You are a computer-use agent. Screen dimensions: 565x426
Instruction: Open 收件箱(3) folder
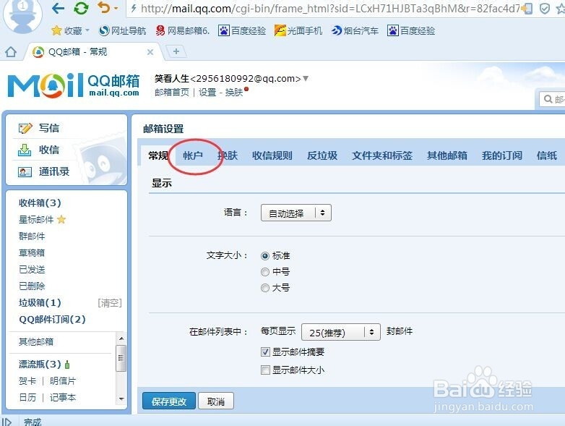click(x=40, y=203)
